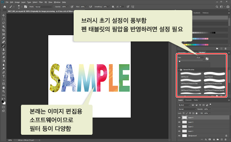This screenshot has height=142, width=231.
Task: Open the brush Mode dropdown
Action: [x=44, y=7]
